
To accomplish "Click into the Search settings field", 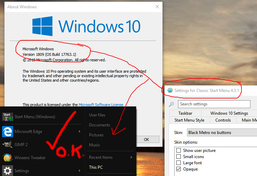I will pos(214,104).
